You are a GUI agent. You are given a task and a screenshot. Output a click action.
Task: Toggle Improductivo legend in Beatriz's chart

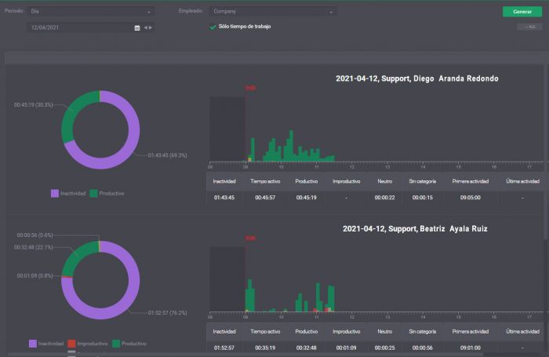point(88,344)
